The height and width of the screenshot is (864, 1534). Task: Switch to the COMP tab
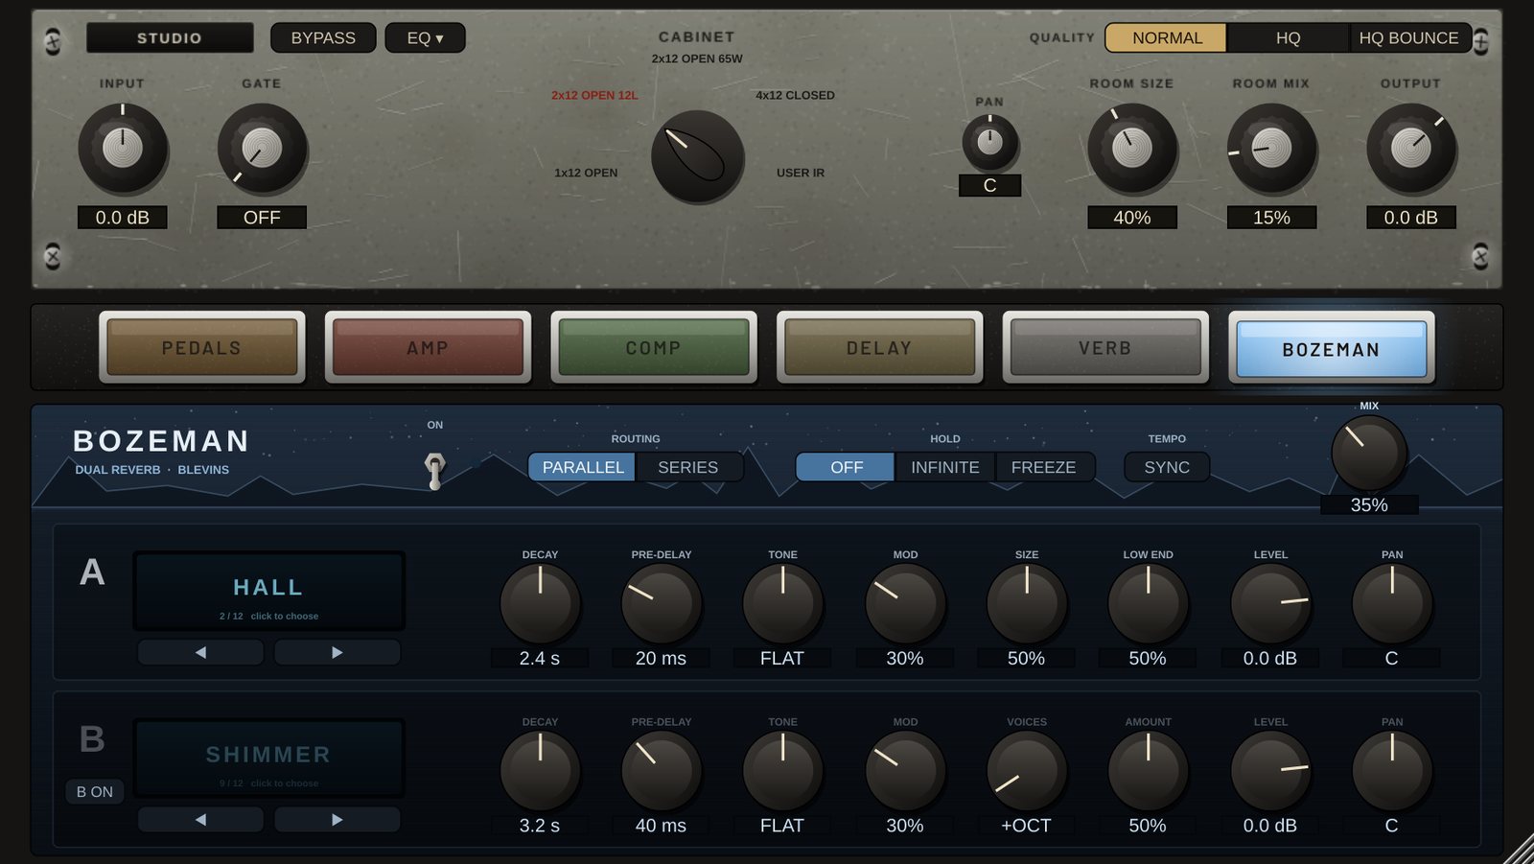tap(654, 347)
